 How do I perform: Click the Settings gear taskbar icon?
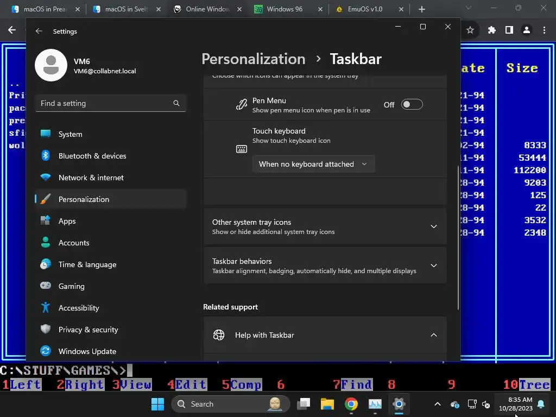[x=399, y=404]
